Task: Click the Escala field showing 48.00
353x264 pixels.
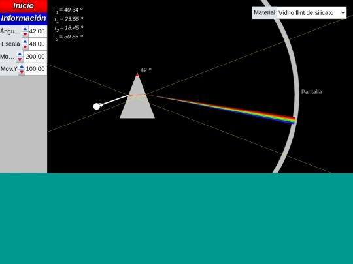Action: pos(37,44)
